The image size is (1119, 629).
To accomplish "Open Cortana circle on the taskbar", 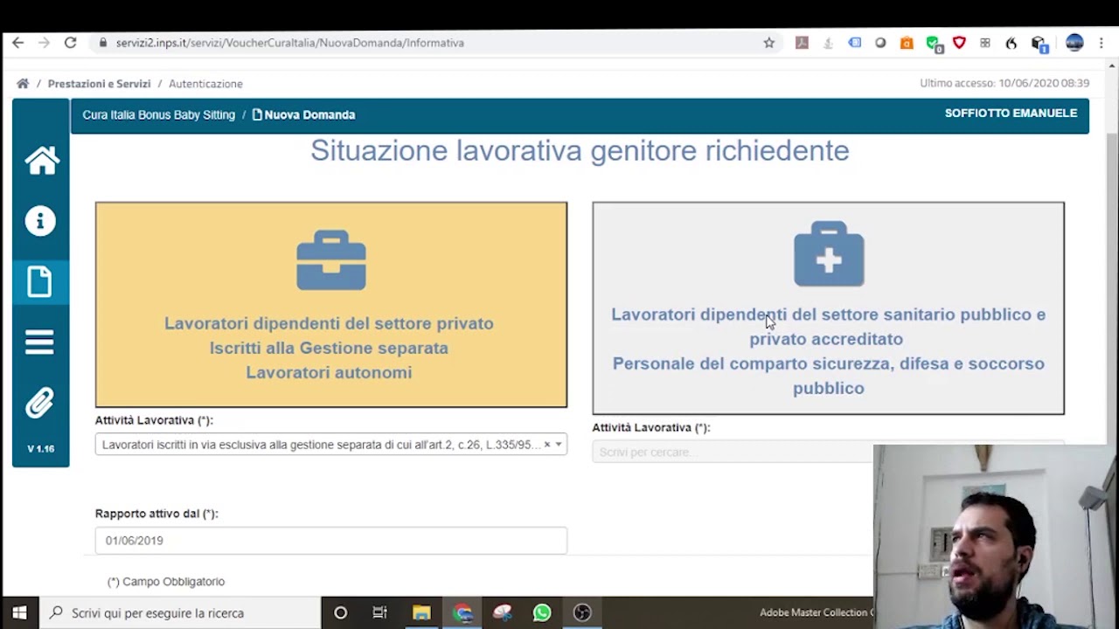I will coord(340,613).
